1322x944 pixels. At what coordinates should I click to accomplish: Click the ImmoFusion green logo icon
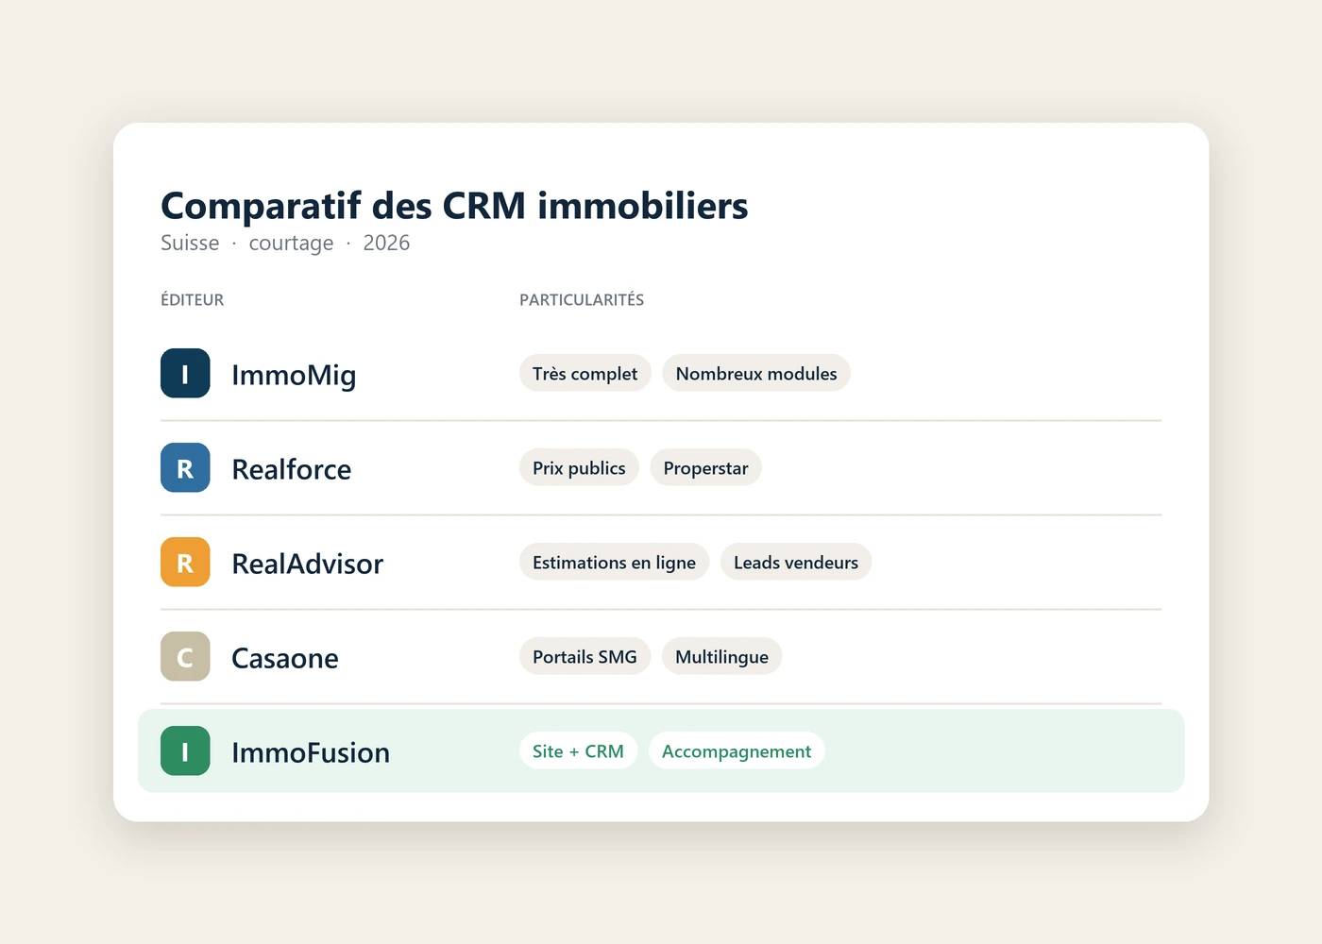click(x=185, y=750)
